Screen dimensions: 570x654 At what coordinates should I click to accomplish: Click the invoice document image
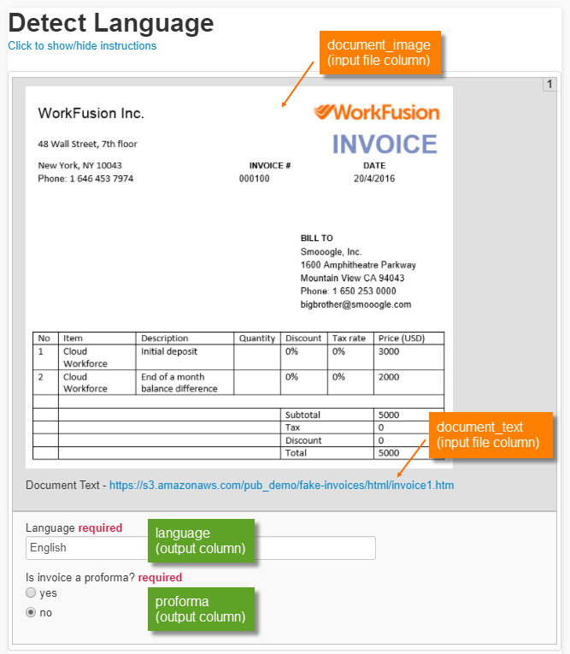click(x=239, y=277)
